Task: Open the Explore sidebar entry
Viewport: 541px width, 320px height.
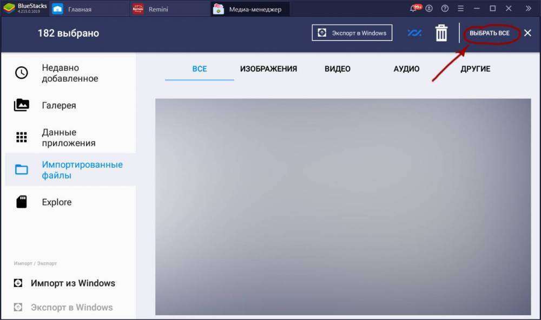Action: (56, 202)
